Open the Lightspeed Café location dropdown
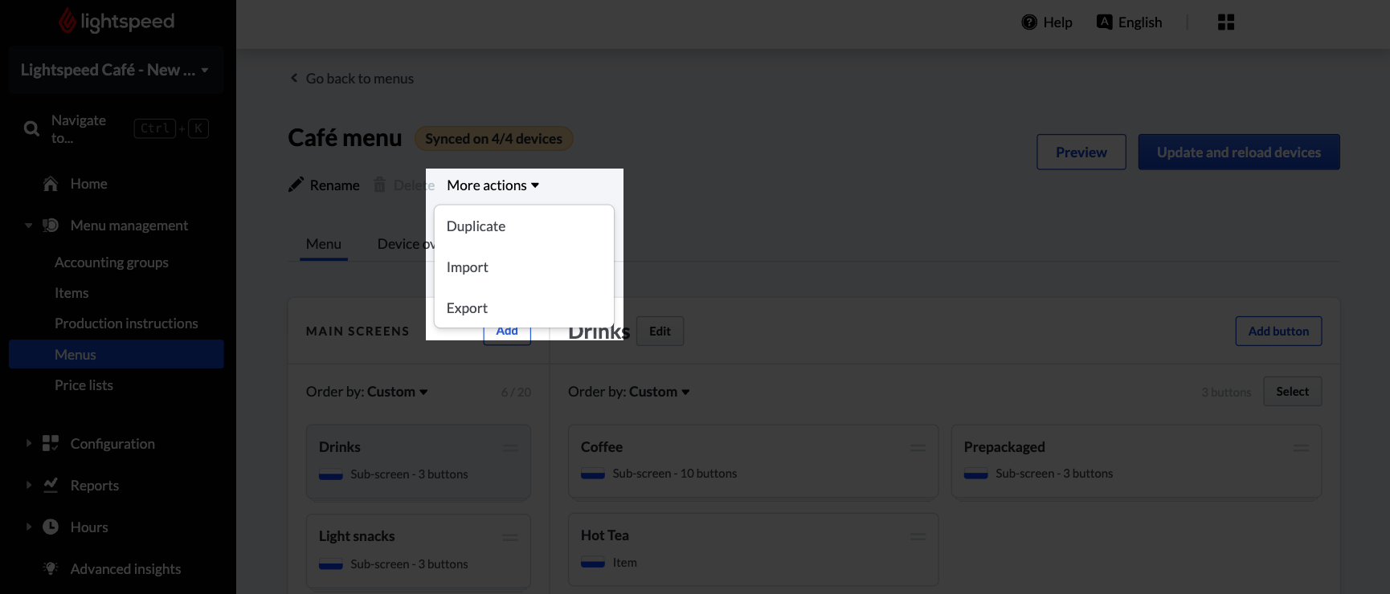 [x=115, y=70]
